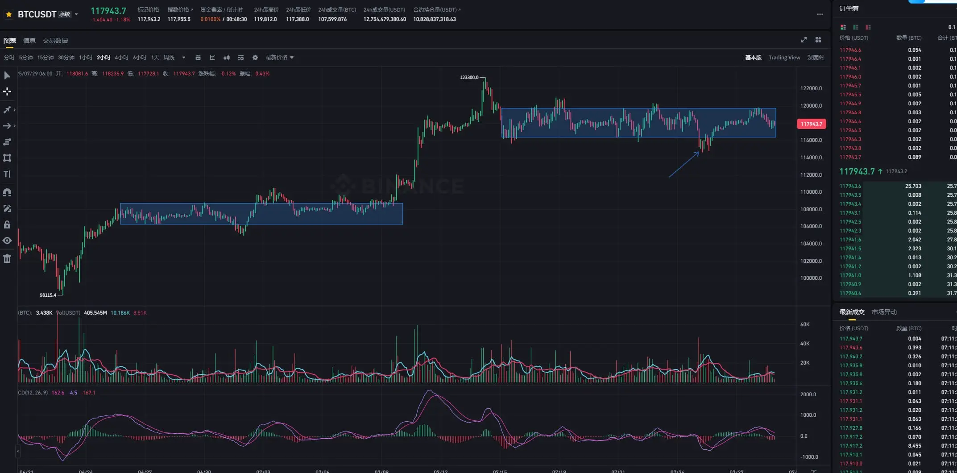Toggle magnet snap mode
The image size is (957, 473).
[x=7, y=192]
